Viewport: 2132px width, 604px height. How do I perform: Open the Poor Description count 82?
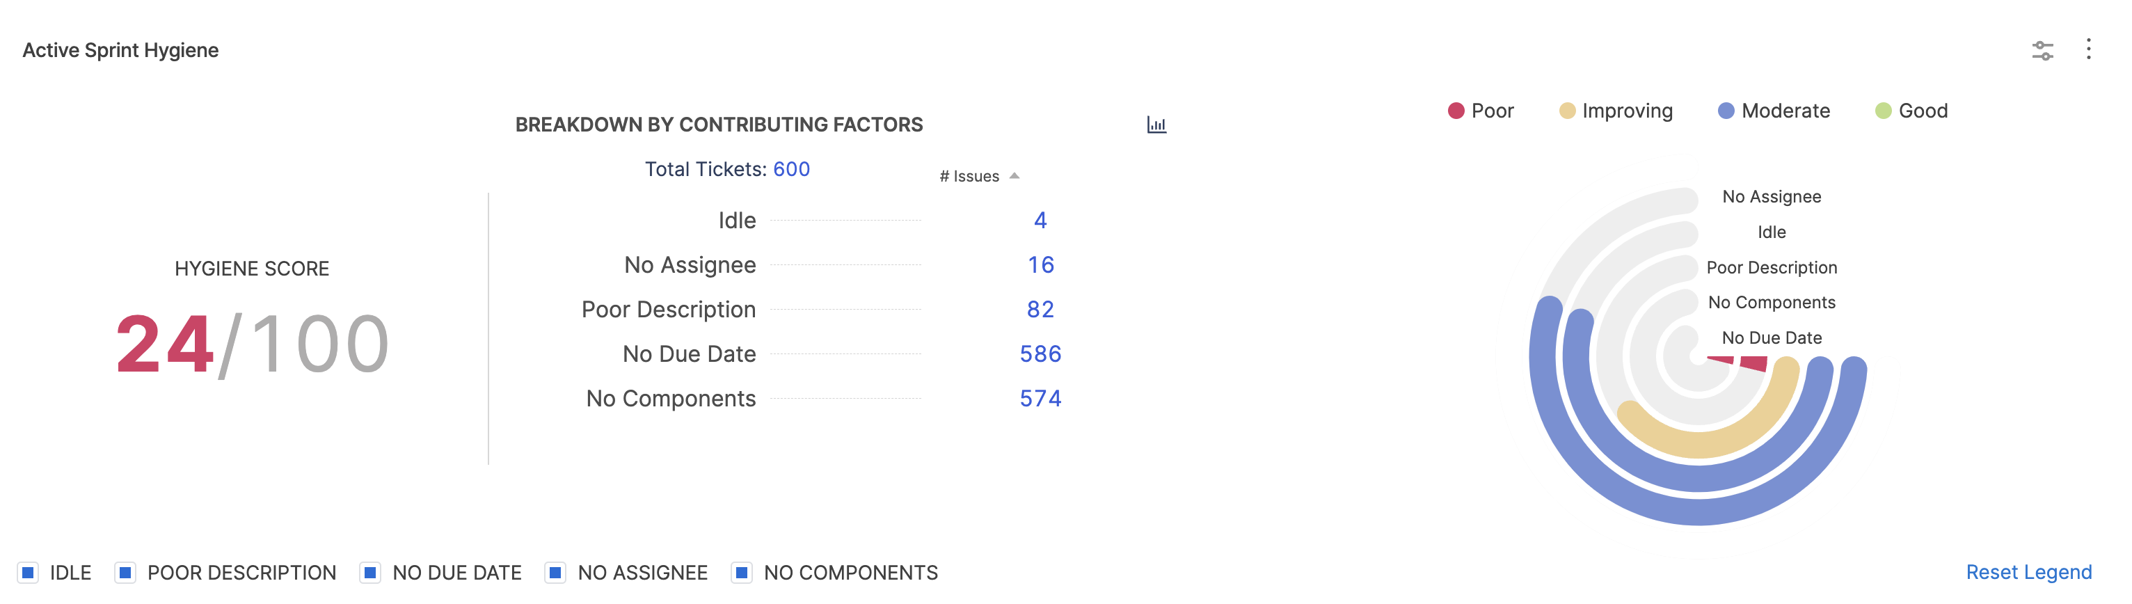(x=1040, y=310)
